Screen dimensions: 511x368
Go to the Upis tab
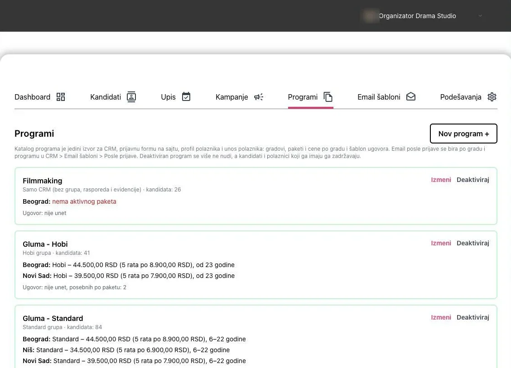[x=176, y=97]
